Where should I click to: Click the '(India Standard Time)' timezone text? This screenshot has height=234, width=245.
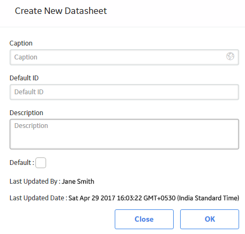coord(208,198)
